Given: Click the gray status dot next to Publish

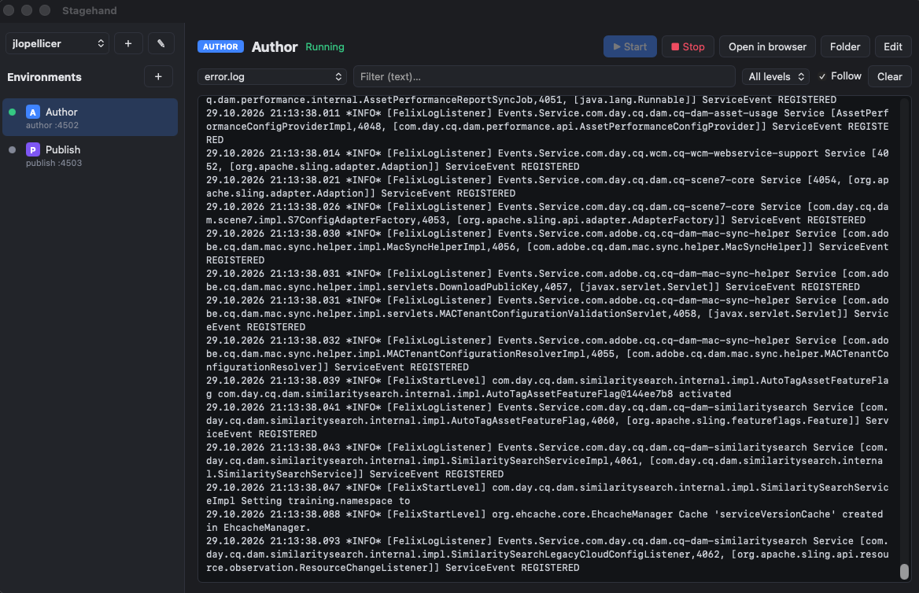Looking at the screenshot, I should pos(13,150).
